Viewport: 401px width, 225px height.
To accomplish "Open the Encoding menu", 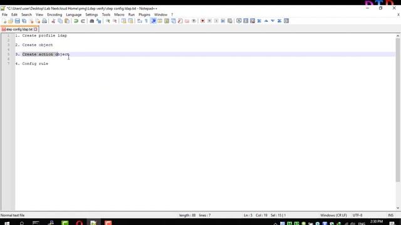I will click(x=55, y=14).
